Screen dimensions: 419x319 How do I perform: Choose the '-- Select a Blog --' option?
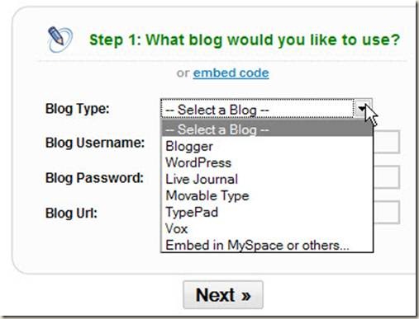click(267, 129)
